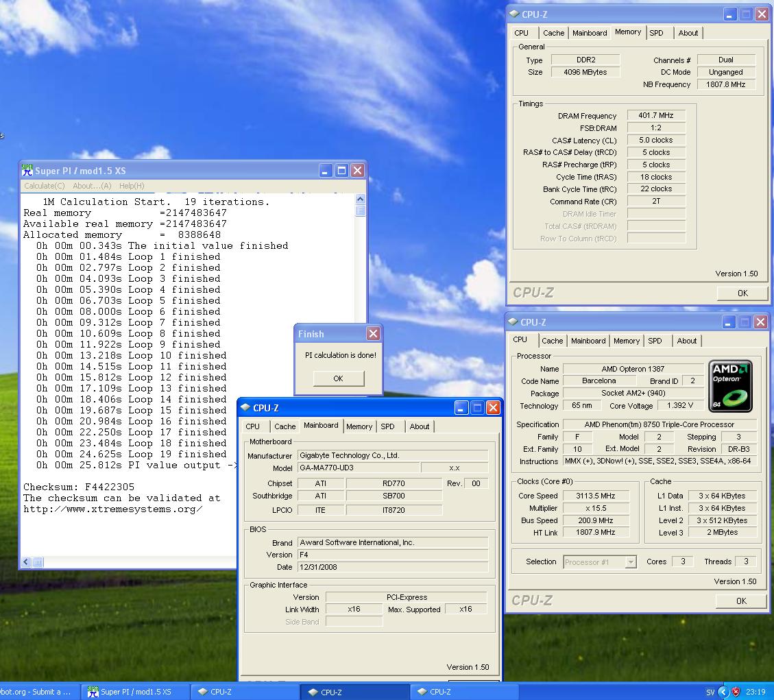Click the xtremesystems.org URL text
The width and height of the screenshot is (774, 700).
[x=113, y=509]
